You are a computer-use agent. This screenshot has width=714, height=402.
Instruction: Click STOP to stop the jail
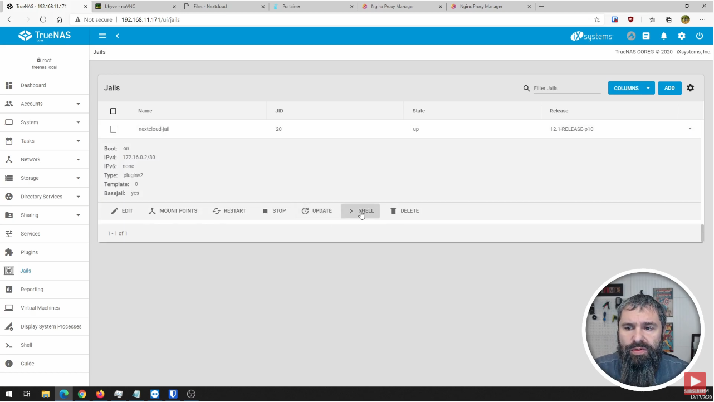274,211
